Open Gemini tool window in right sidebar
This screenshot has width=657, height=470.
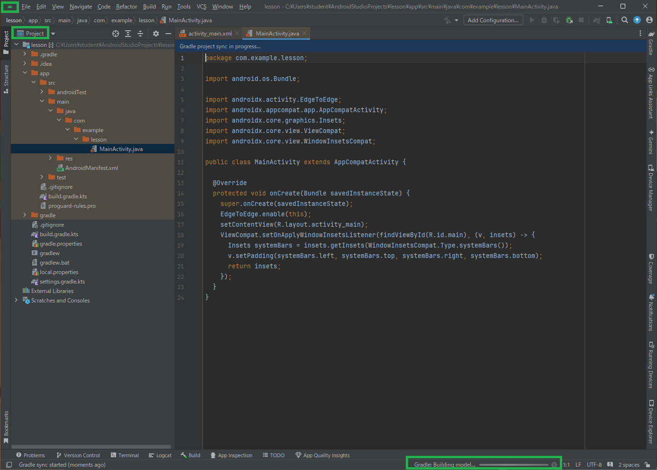point(651,142)
